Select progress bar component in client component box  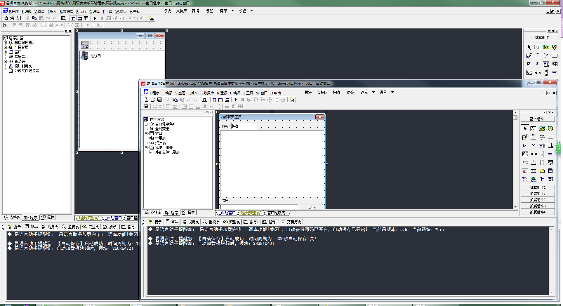click(550, 154)
